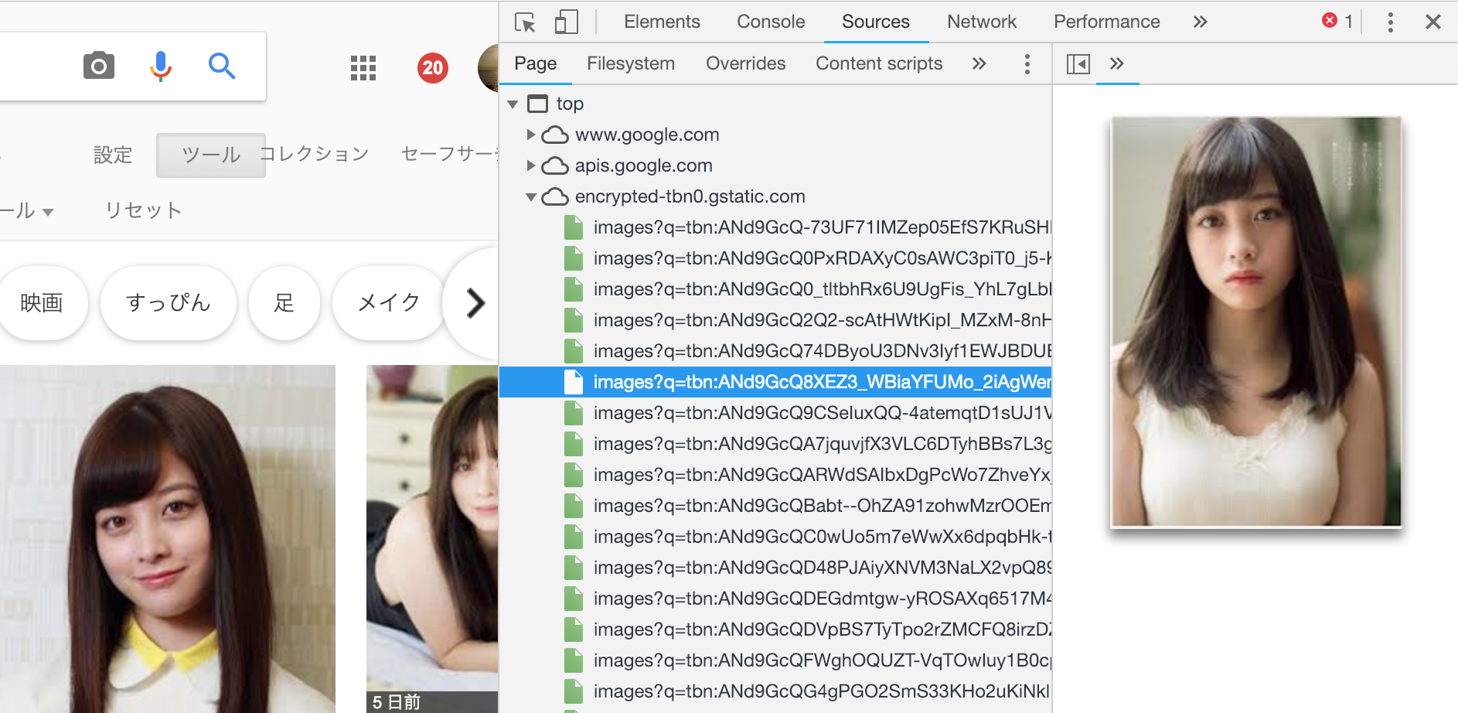Expand the www.google.com tree node
1458x713 pixels.
click(530, 135)
